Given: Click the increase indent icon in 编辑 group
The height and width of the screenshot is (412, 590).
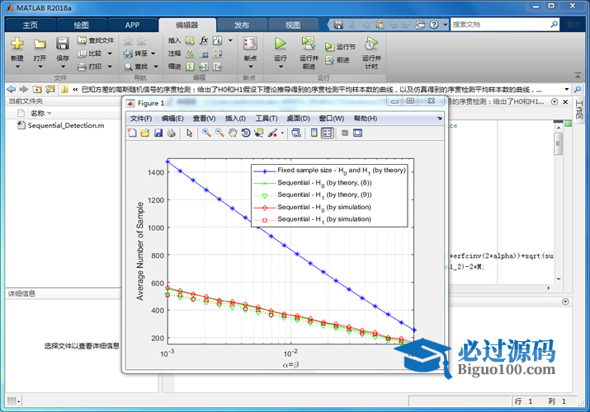Looking at the screenshot, I should [x=204, y=67].
